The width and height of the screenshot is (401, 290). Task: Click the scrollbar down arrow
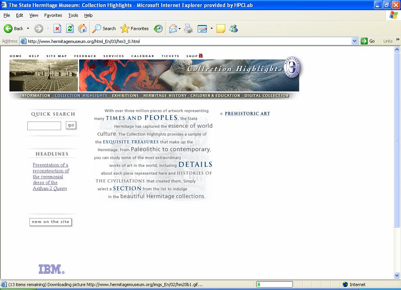397,275
